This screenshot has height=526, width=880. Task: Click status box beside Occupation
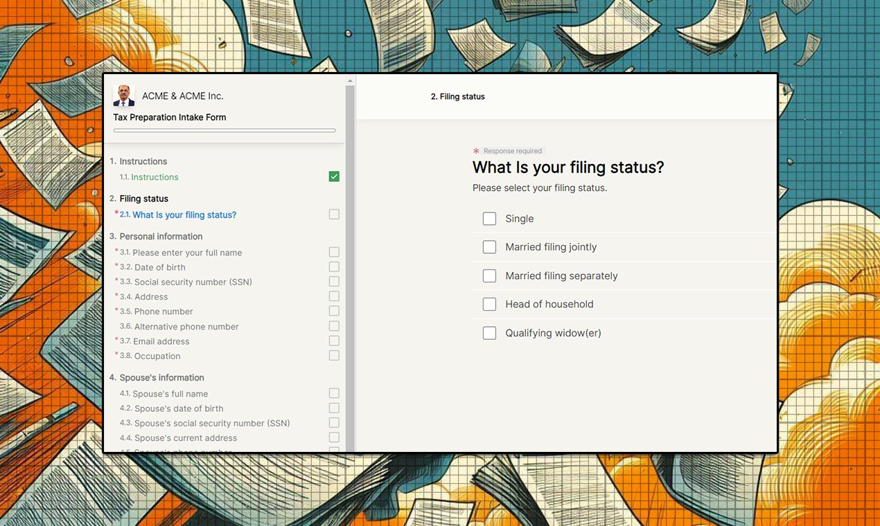pos(334,355)
